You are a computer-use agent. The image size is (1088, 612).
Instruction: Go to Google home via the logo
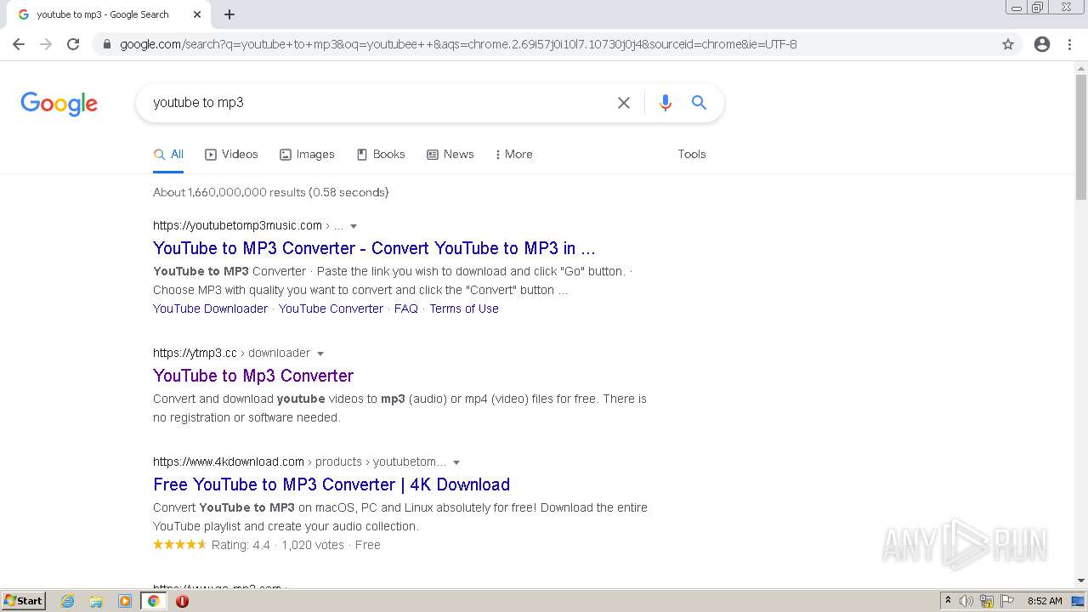pyautogui.click(x=59, y=104)
